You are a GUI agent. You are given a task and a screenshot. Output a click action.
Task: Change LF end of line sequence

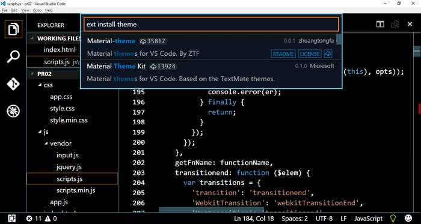343,219
